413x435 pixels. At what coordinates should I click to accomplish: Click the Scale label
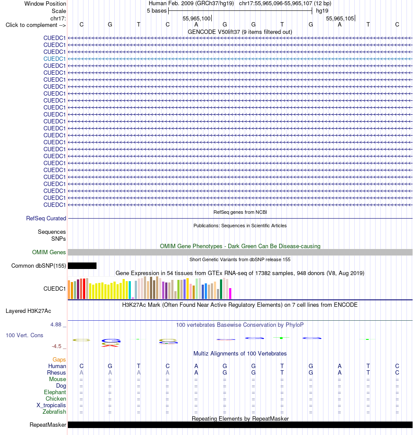pyautogui.click(x=59, y=11)
